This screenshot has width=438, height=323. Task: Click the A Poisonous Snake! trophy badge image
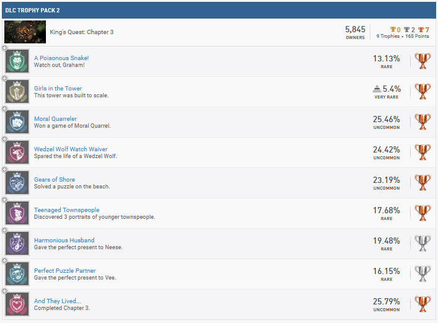(17, 61)
